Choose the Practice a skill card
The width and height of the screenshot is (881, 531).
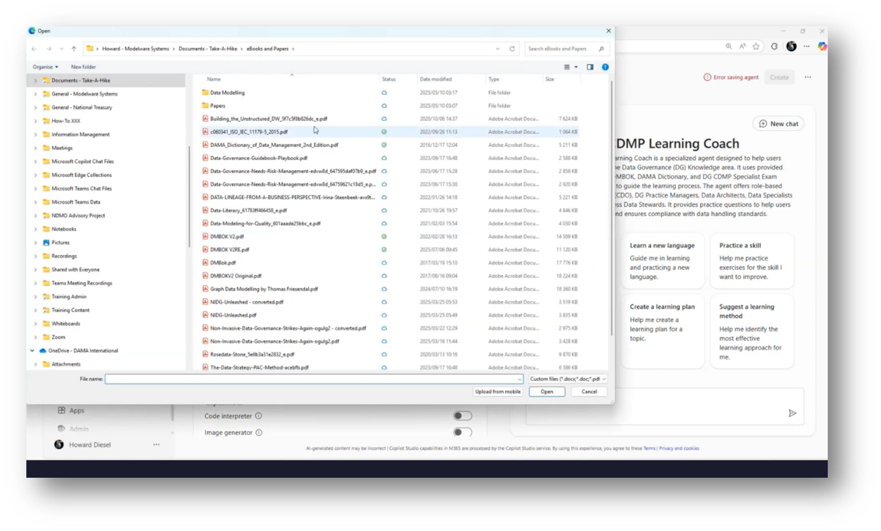point(752,261)
